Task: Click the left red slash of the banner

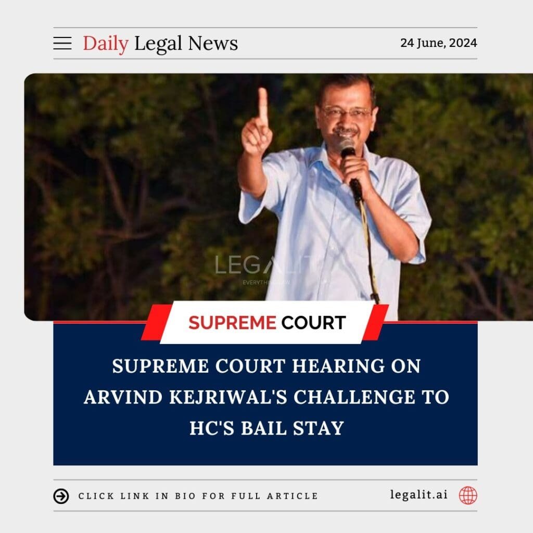Action: coord(156,322)
